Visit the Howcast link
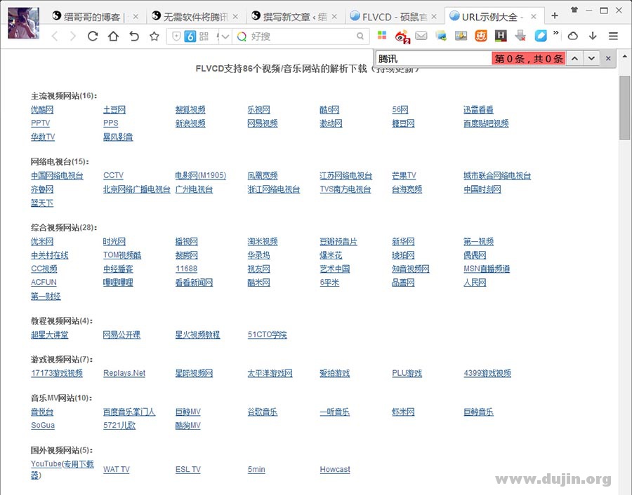The width and height of the screenshot is (632, 495). (335, 469)
